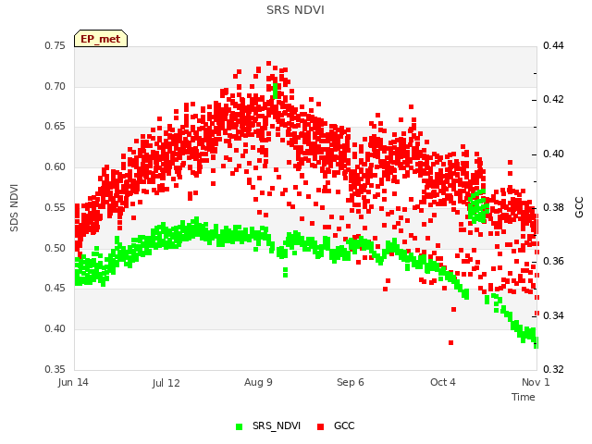Click the 0.35 left axis value

point(55,369)
